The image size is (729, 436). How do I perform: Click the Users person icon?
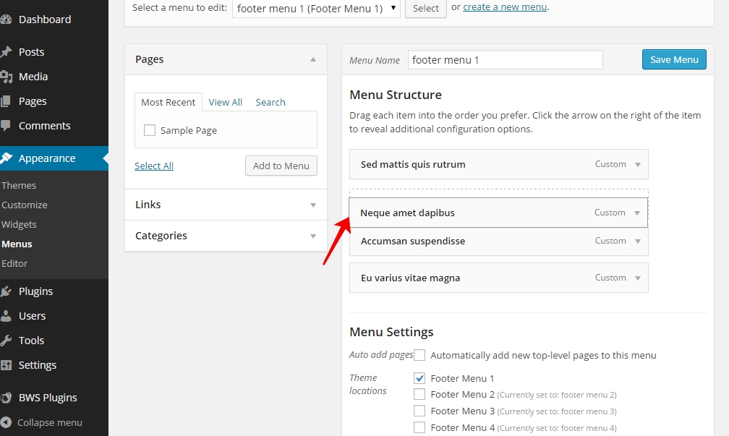point(6,316)
